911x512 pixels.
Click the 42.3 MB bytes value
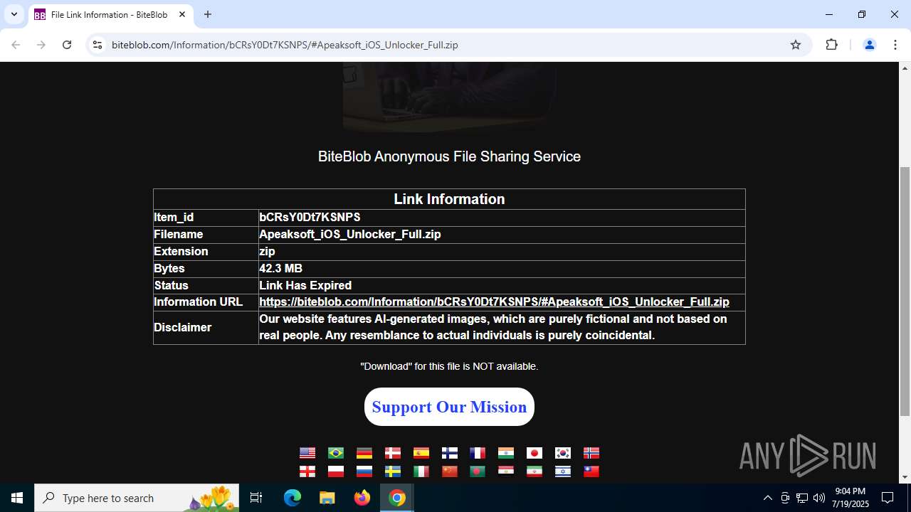[280, 269]
